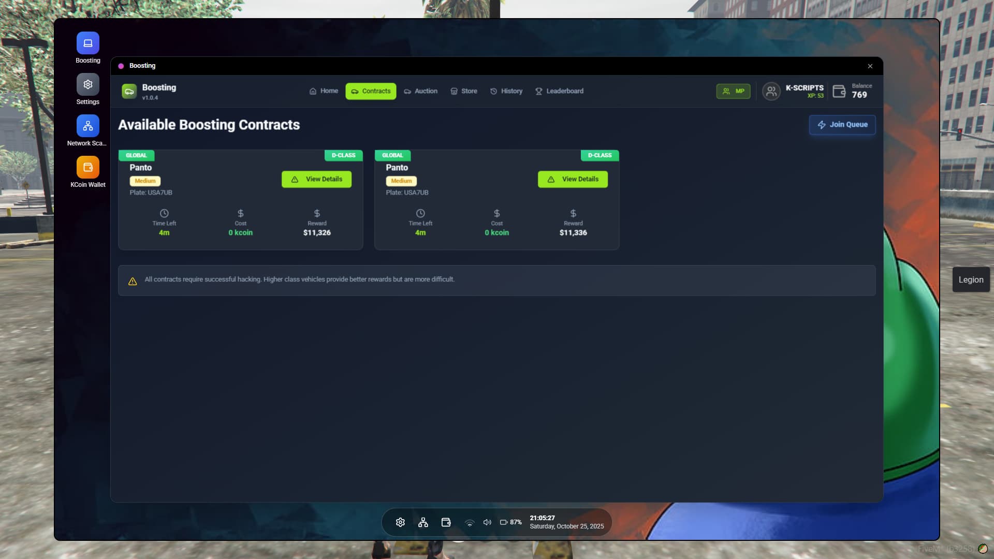The image size is (994, 559).
Task: Click the Join Queue button
Action: coord(842,125)
